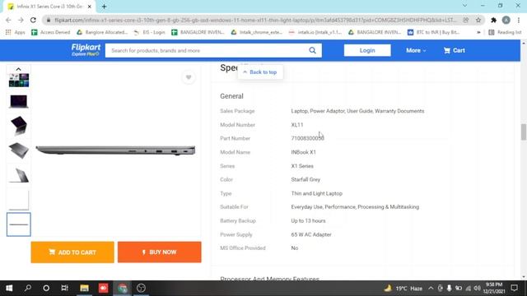Click the microphone tray icon

click(449, 289)
